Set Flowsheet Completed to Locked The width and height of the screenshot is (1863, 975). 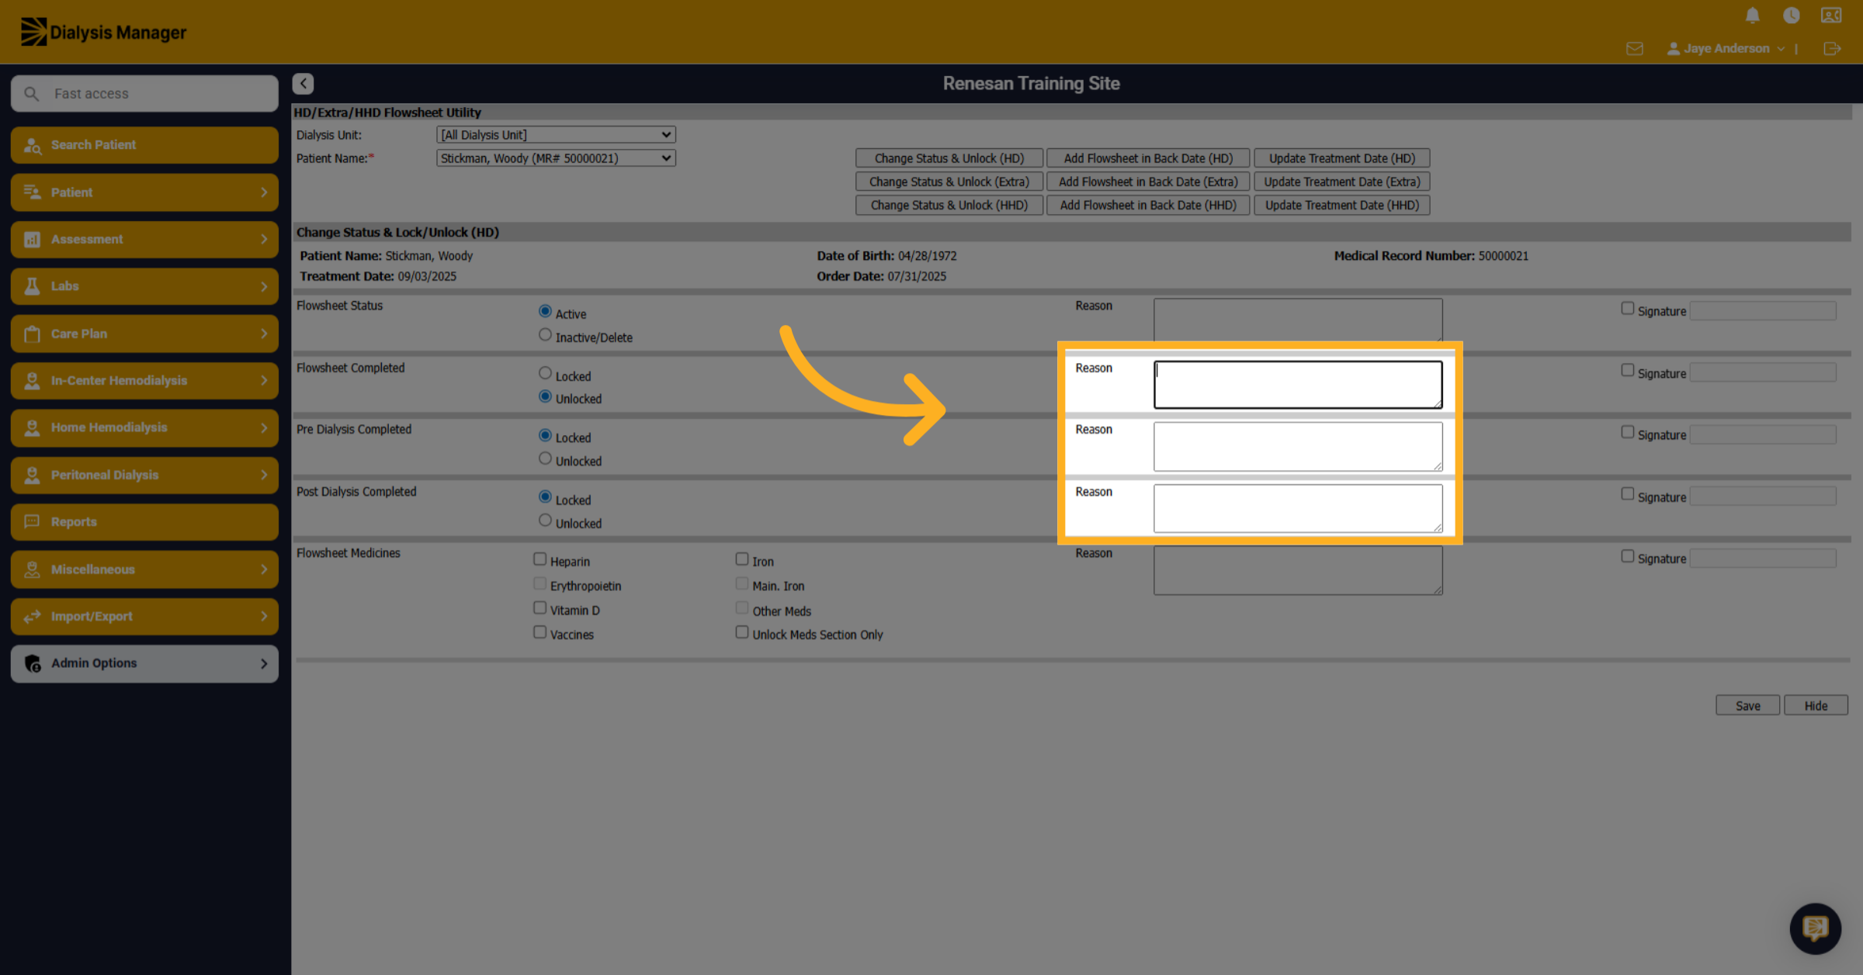(x=545, y=373)
